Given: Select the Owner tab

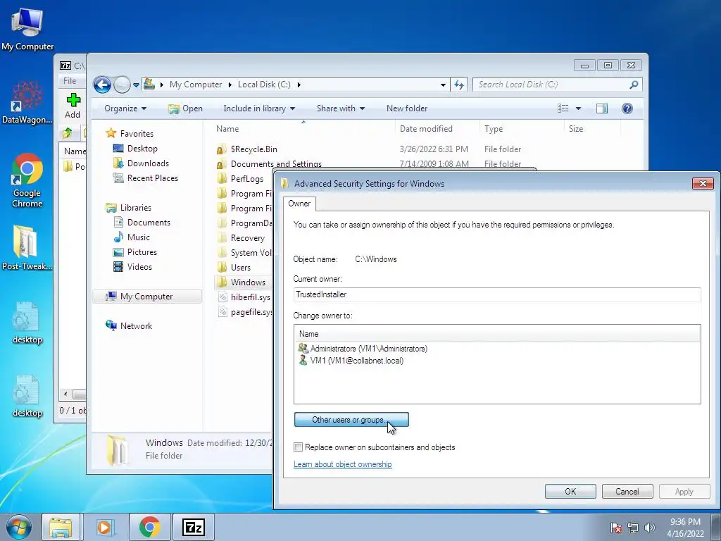Looking at the screenshot, I should (299, 204).
